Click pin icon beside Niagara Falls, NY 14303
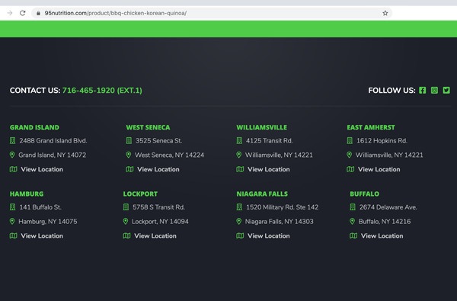457x301 pixels. 239,222
